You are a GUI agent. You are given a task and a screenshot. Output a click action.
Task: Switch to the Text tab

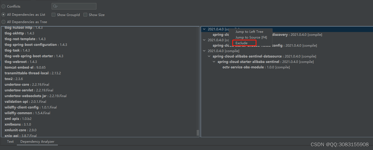click(x=10, y=141)
